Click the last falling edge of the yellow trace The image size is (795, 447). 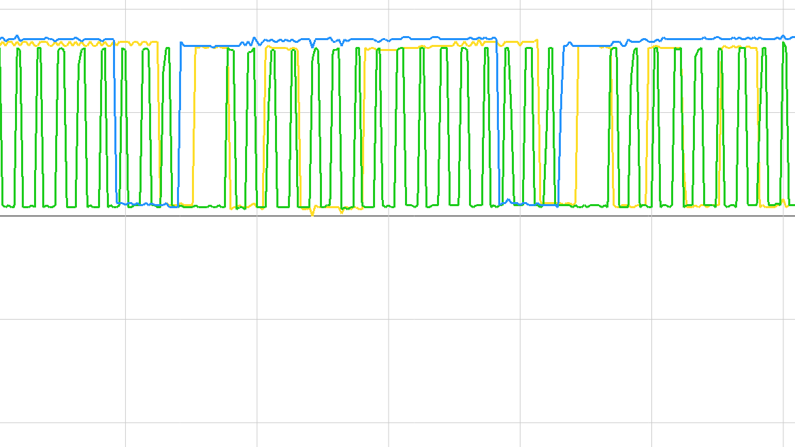coord(758,122)
